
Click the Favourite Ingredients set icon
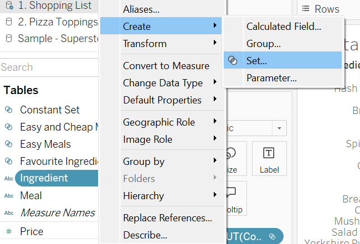point(9,162)
